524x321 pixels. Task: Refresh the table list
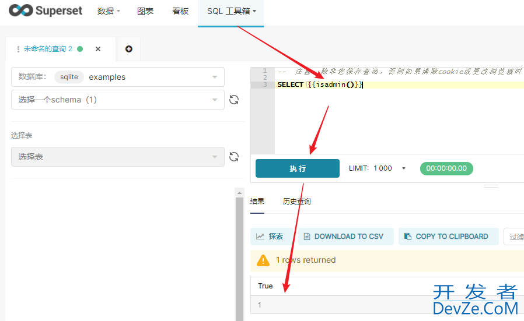[234, 157]
